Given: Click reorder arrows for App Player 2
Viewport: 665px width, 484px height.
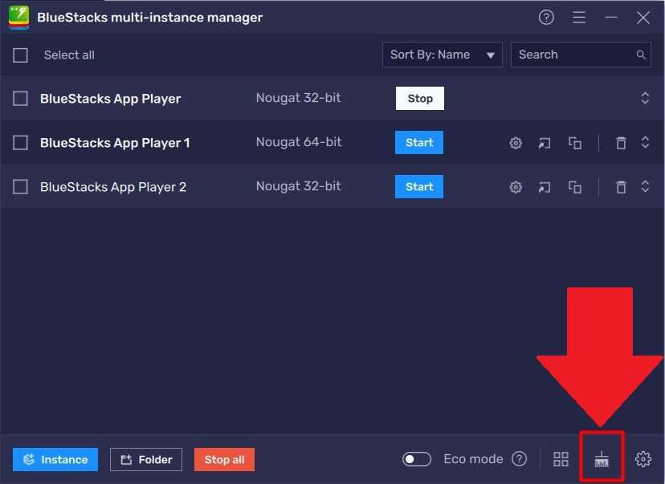Looking at the screenshot, I should tap(645, 186).
